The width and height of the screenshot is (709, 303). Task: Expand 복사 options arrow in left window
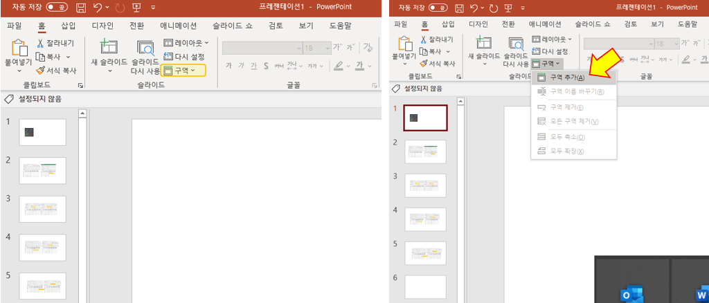pos(69,57)
